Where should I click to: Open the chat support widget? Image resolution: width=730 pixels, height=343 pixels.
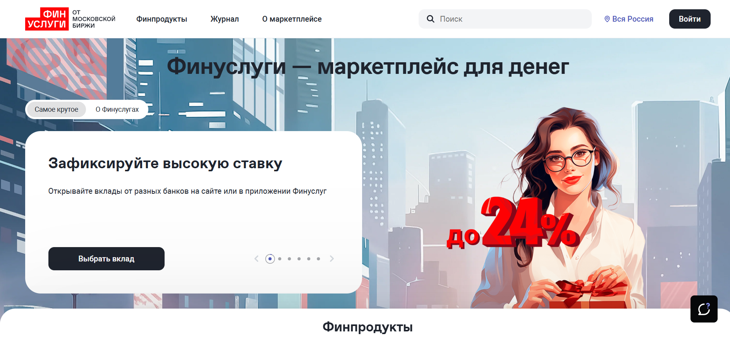click(704, 309)
